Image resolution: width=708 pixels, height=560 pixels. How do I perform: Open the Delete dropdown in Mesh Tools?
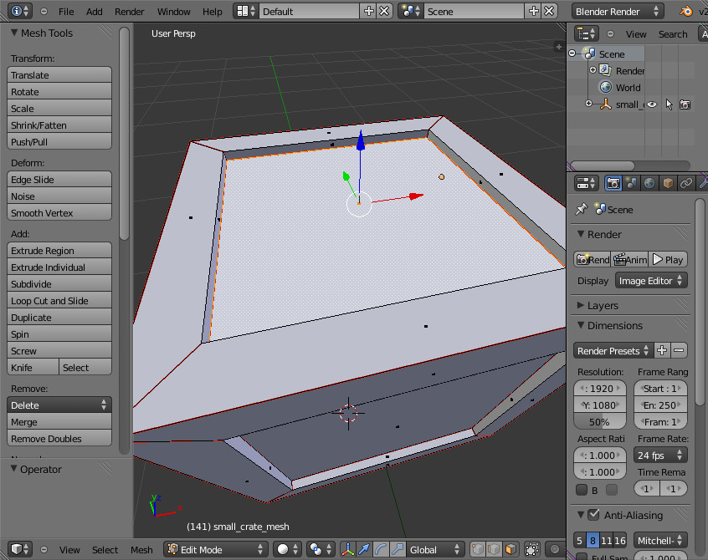pos(59,405)
